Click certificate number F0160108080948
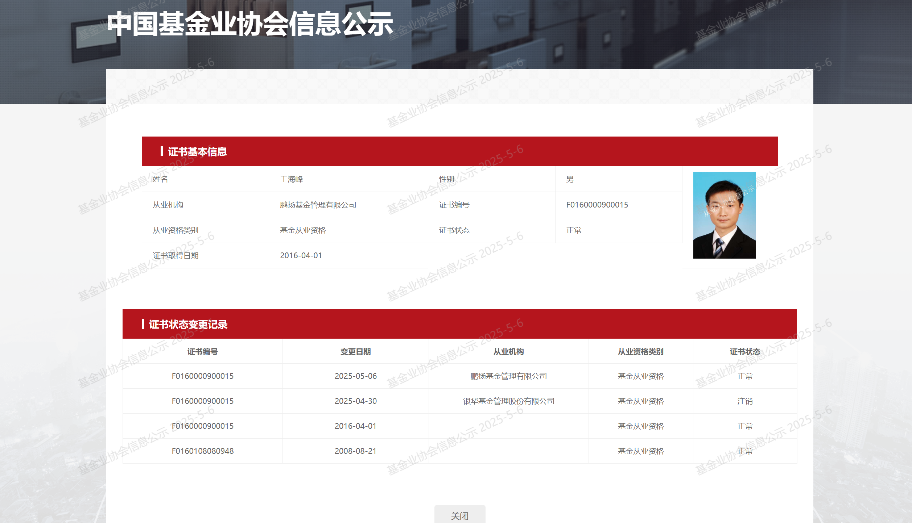912x523 pixels. 202,451
